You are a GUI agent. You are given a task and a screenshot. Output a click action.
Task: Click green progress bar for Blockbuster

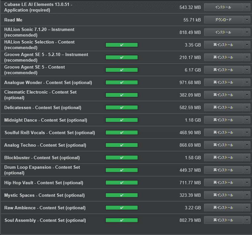[122, 158]
